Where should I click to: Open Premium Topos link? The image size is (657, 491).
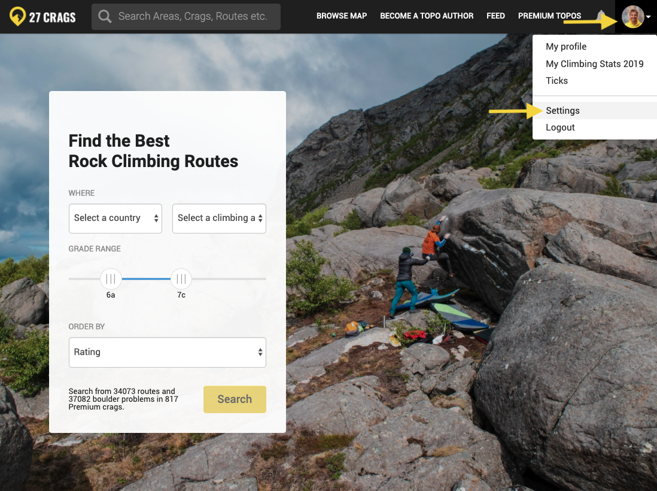pyautogui.click(x=549, y=16)
